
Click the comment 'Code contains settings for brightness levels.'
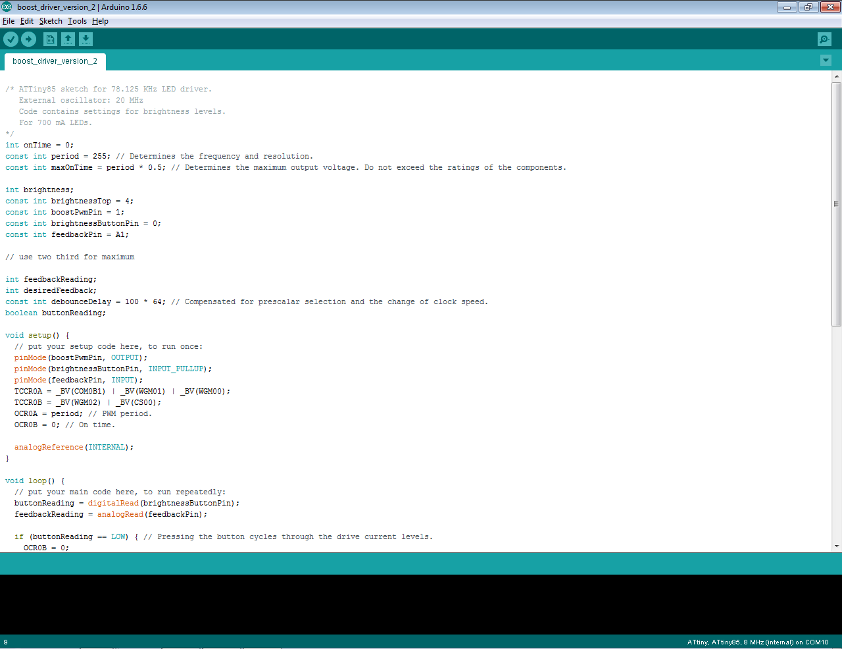pos(122,112)
